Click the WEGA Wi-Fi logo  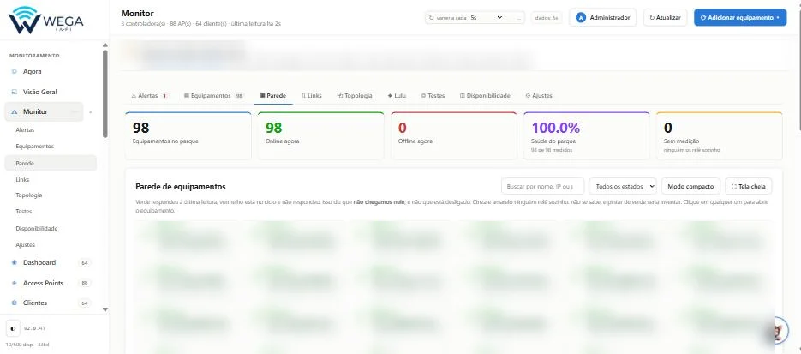coord(45,20)
